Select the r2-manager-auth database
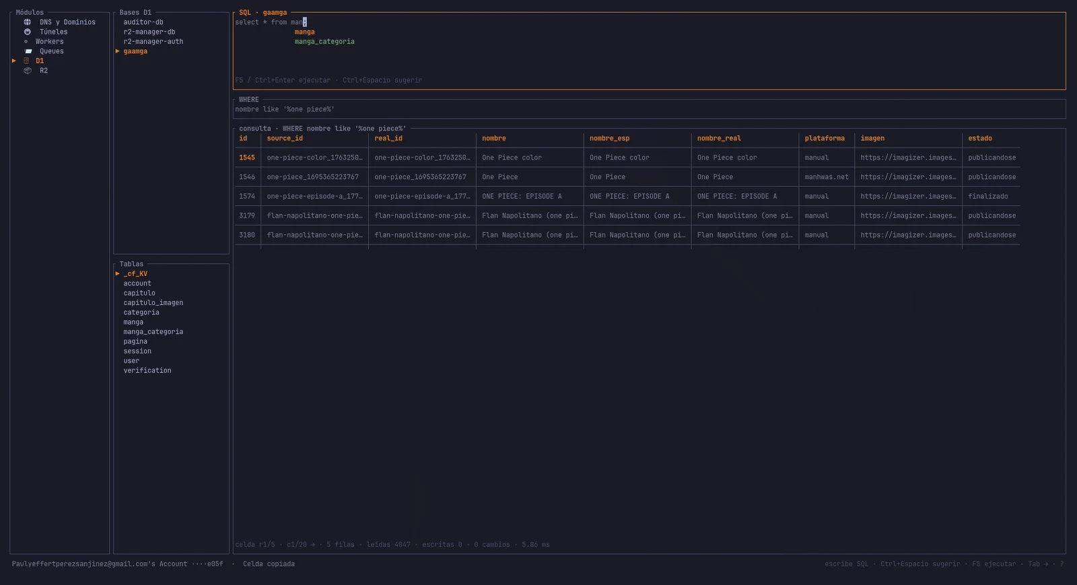Image resolution: width=1077 pixels, height=585 pixels. pos(153,42)
